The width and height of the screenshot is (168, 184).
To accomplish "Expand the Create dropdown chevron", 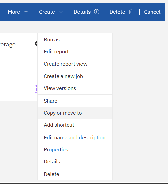I will point(61,12).
